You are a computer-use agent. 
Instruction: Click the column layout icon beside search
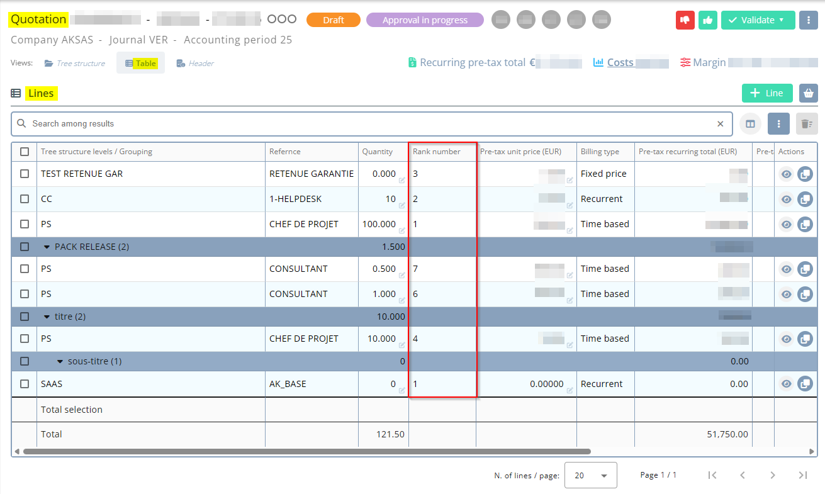750,124
